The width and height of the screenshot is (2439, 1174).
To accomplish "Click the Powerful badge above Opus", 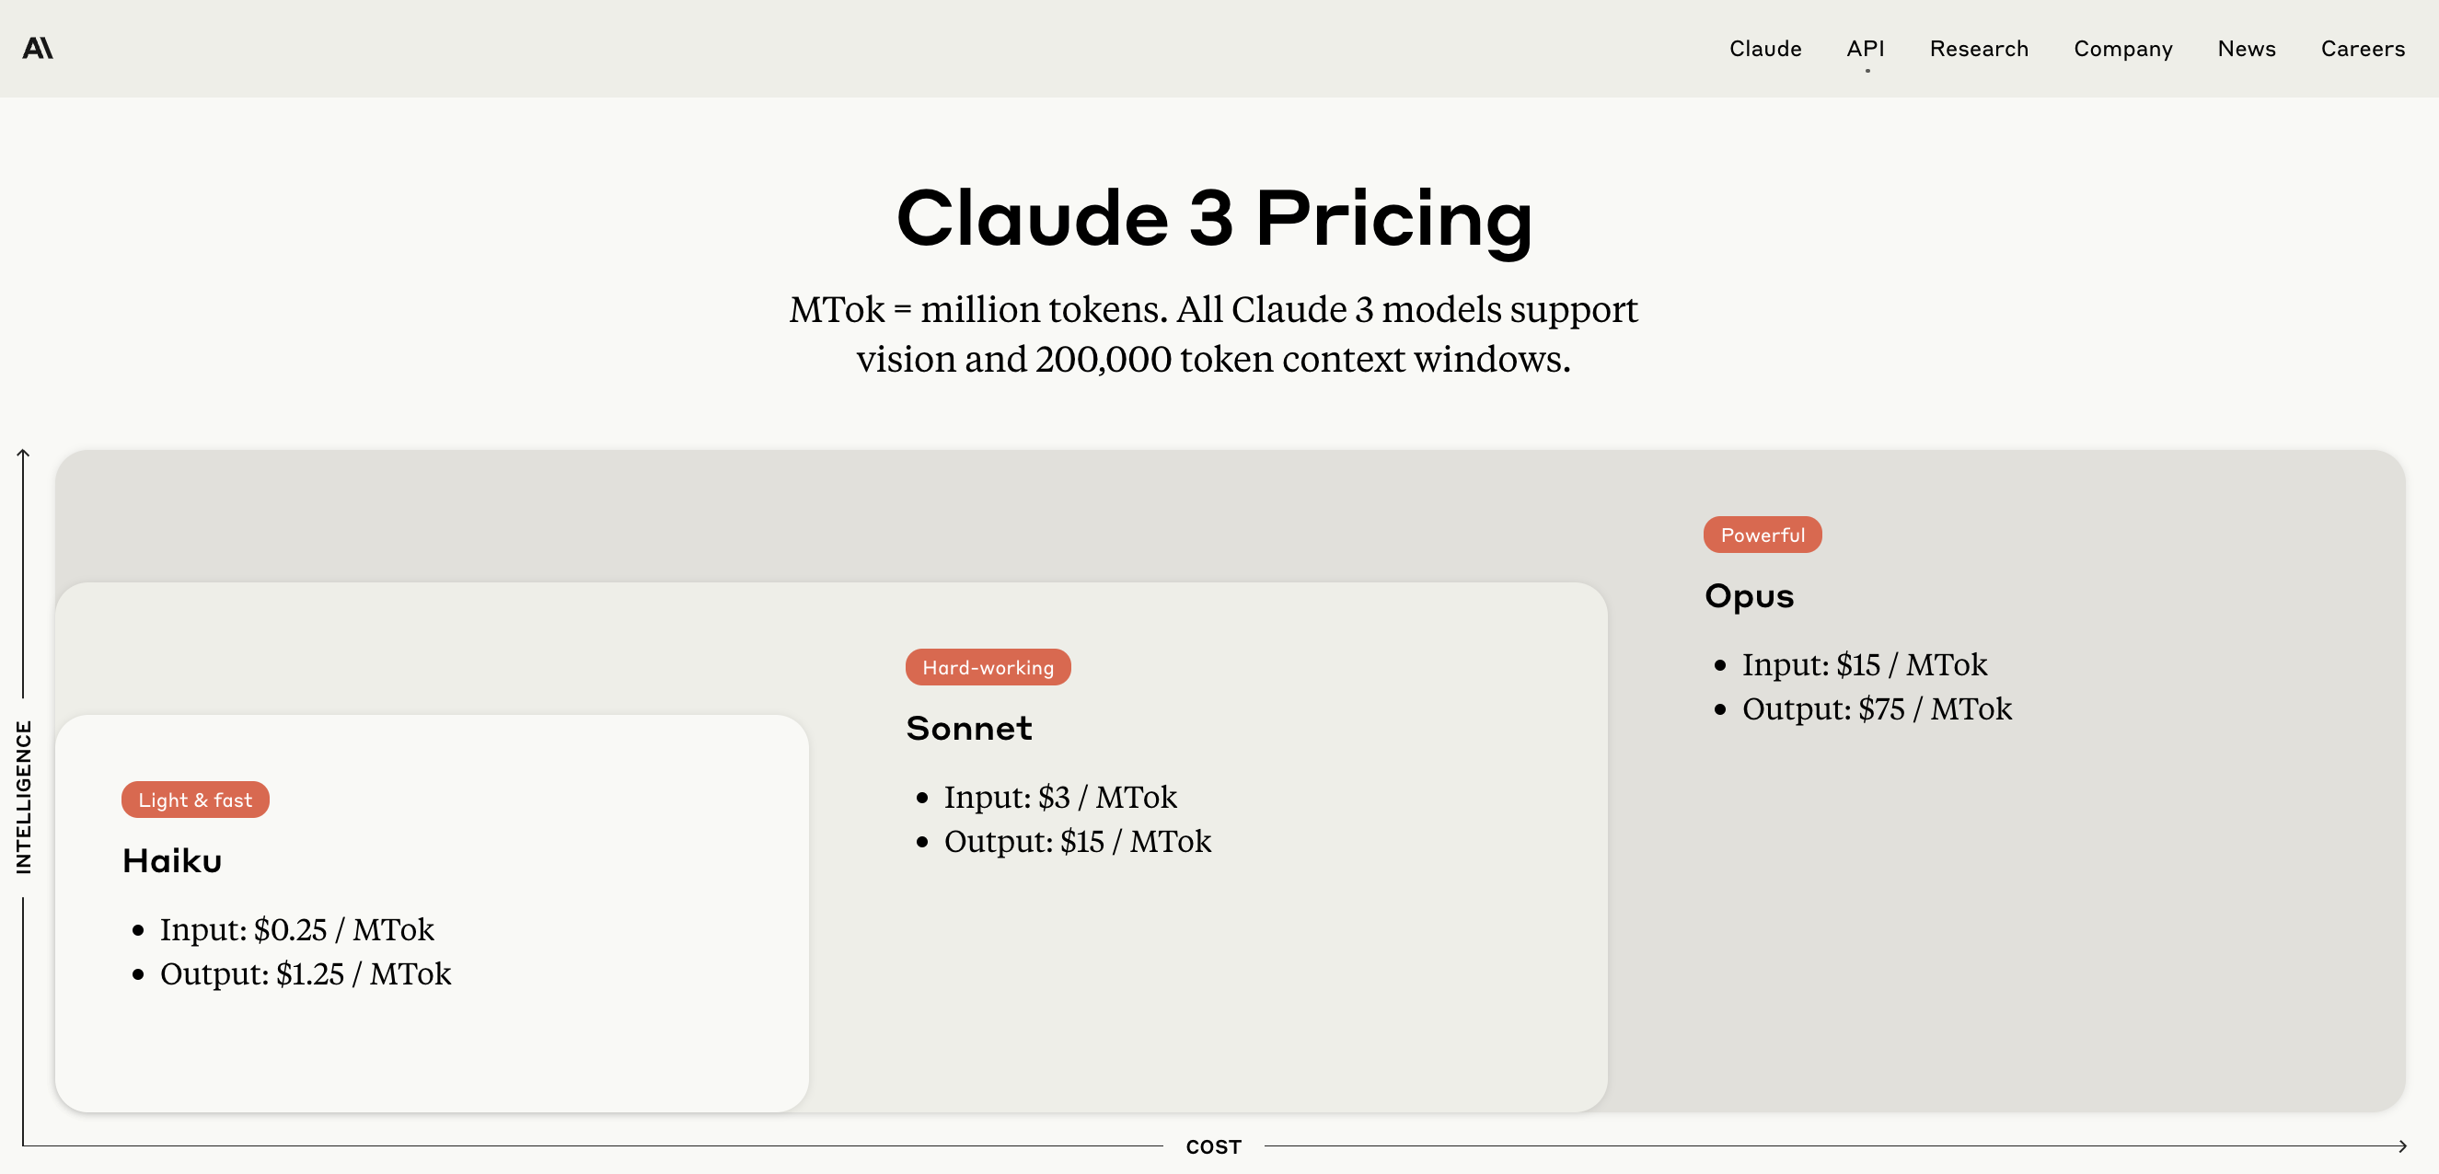I will click(1762, 535).
